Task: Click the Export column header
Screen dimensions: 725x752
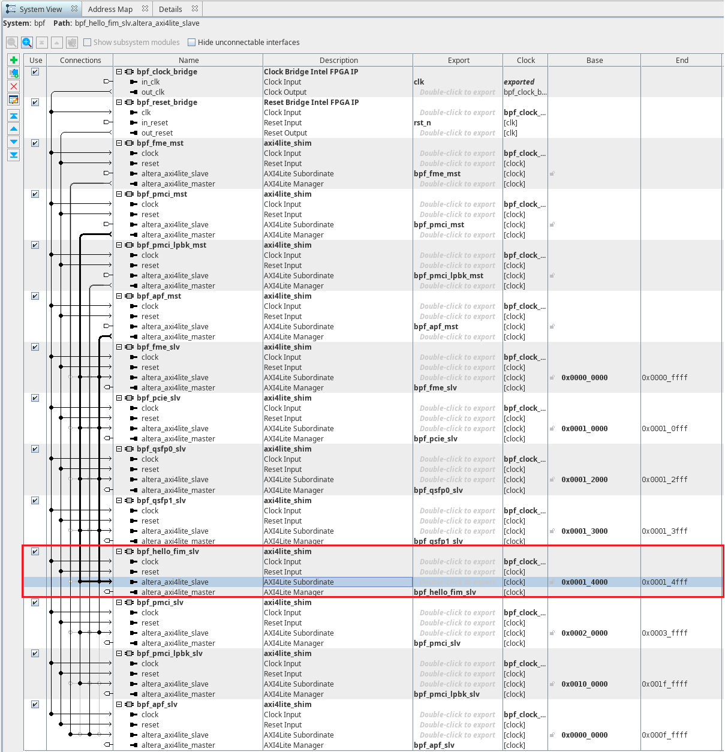Action: click(458, 61)
